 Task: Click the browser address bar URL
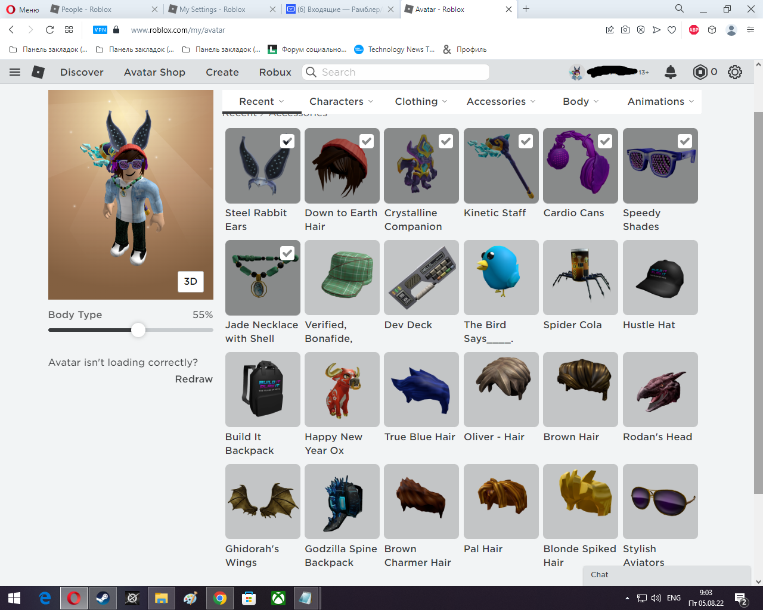pos(178,30)
